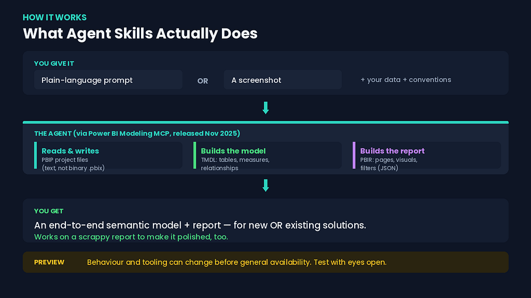Select the 'Builds the model' card title

(x=233, y=151)
